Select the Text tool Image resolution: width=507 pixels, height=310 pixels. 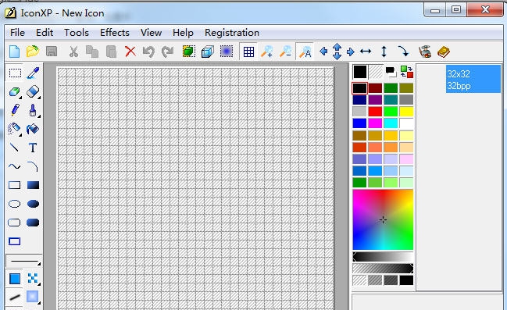(x=33, y=148)
